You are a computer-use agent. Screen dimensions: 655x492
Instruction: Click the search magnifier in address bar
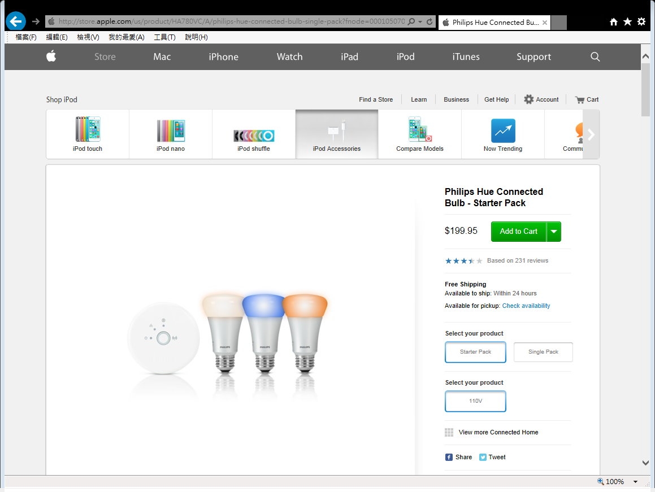(411, 21)
